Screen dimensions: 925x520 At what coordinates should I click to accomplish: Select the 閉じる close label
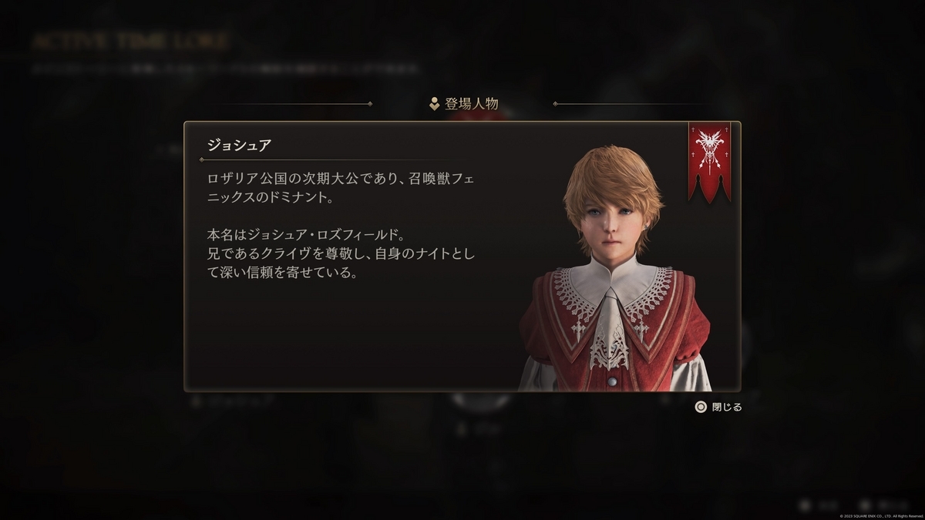click(x=727, y=407)
